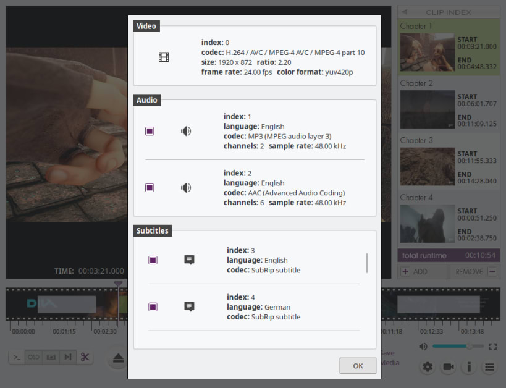The width and height of the screenshot is (506, 388).
Task: Mute audio with the speaker icon
Action: click(423, 347)
